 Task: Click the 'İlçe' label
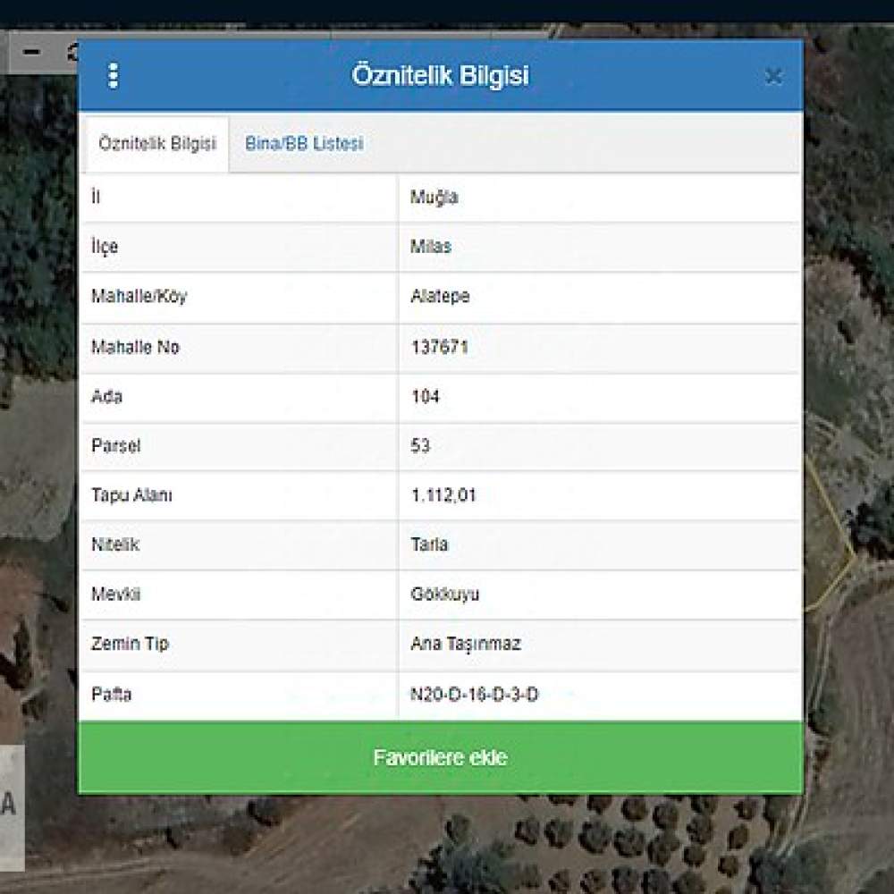click(x=105, y=247)
